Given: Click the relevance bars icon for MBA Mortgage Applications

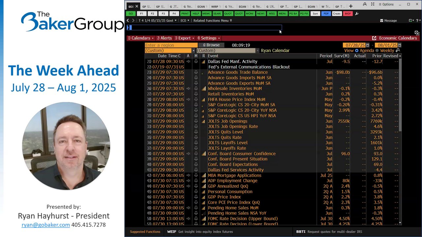Looking at the screenshot, I should coord(203,175).
